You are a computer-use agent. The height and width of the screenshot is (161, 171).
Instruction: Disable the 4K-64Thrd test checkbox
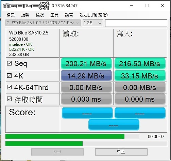9,87
